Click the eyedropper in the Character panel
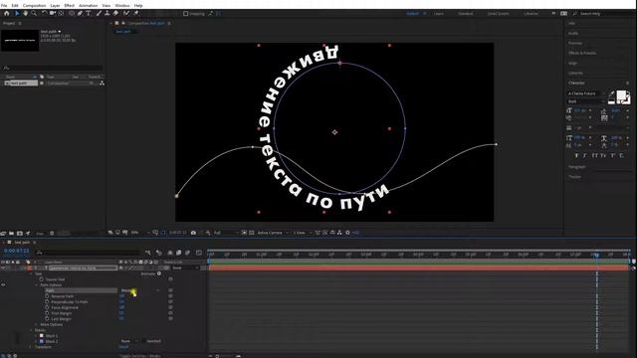 [x=611, y=93]
